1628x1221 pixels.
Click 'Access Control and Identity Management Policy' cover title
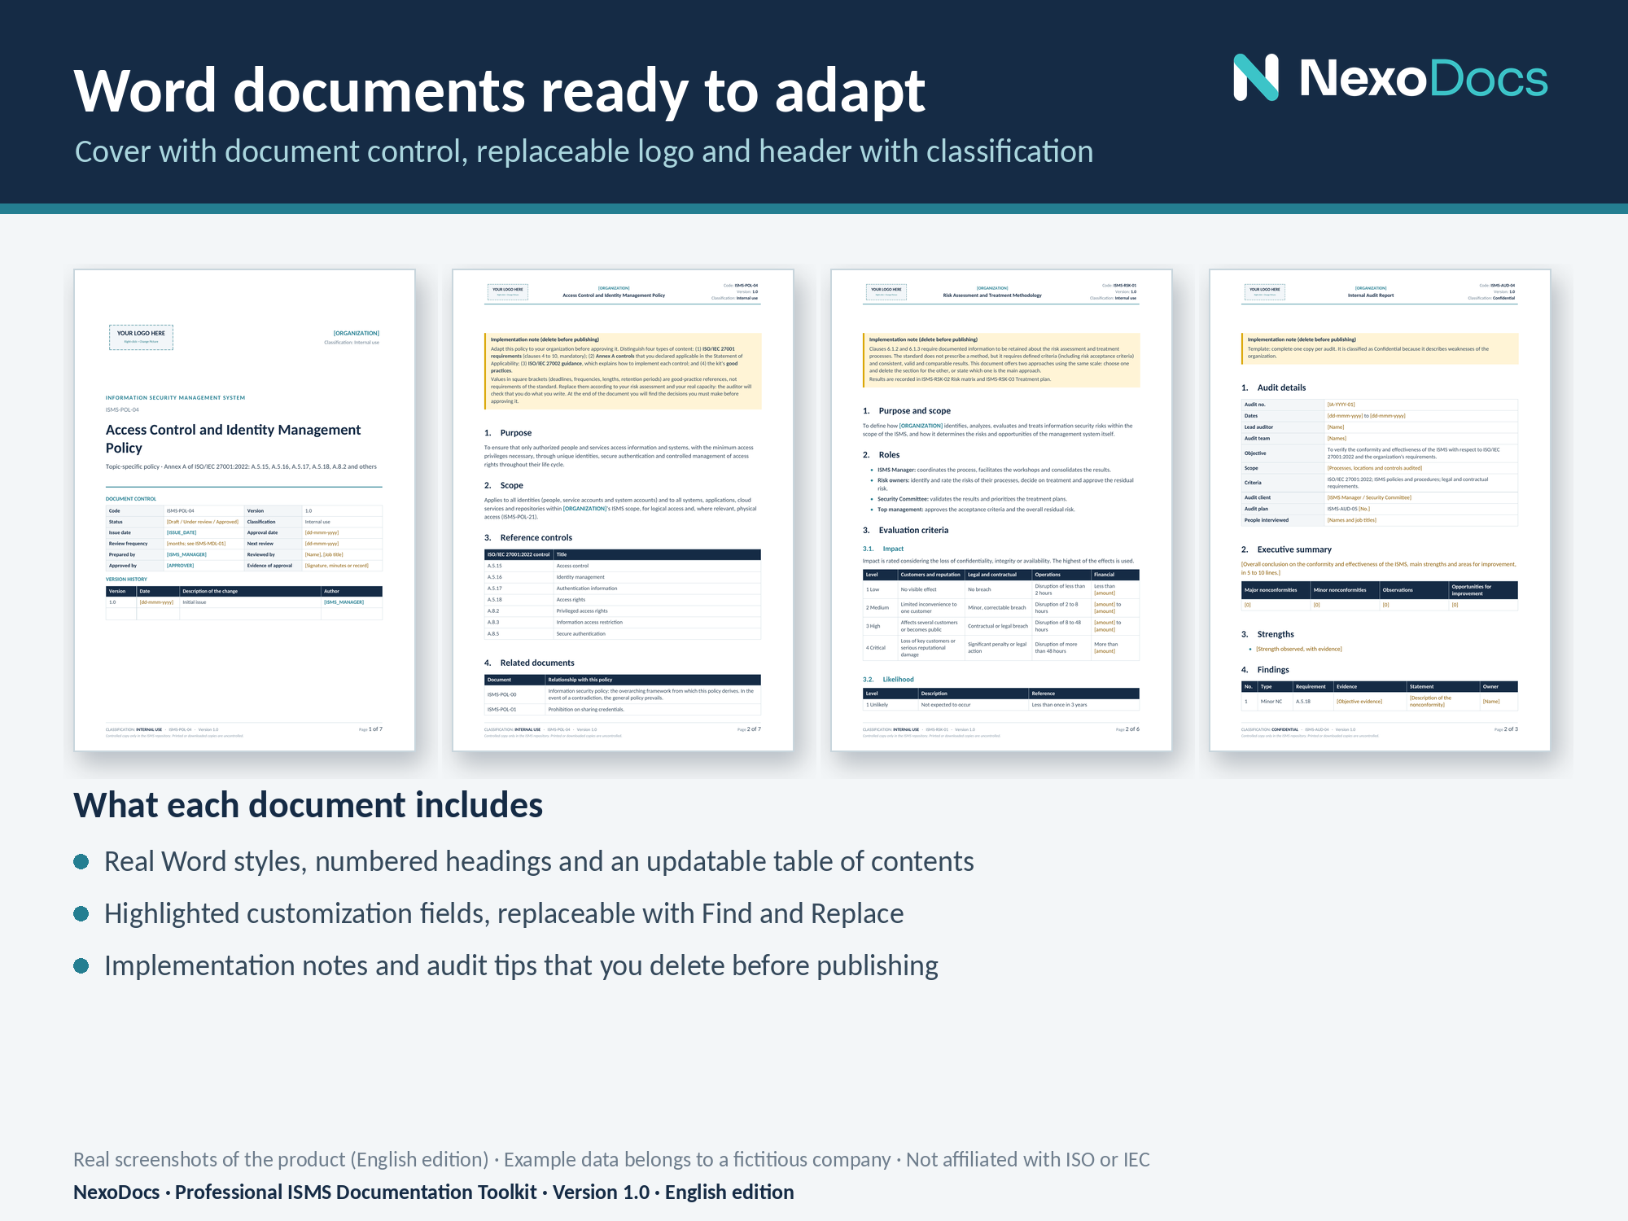[x=233, y=439]
